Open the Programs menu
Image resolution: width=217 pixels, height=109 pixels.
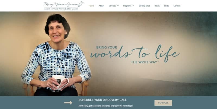click(127, 6)
